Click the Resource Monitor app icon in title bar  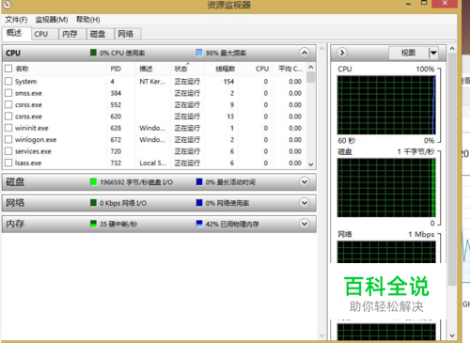[x=7, y=4]
